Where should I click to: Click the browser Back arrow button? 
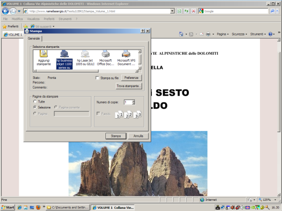point(5,11)
